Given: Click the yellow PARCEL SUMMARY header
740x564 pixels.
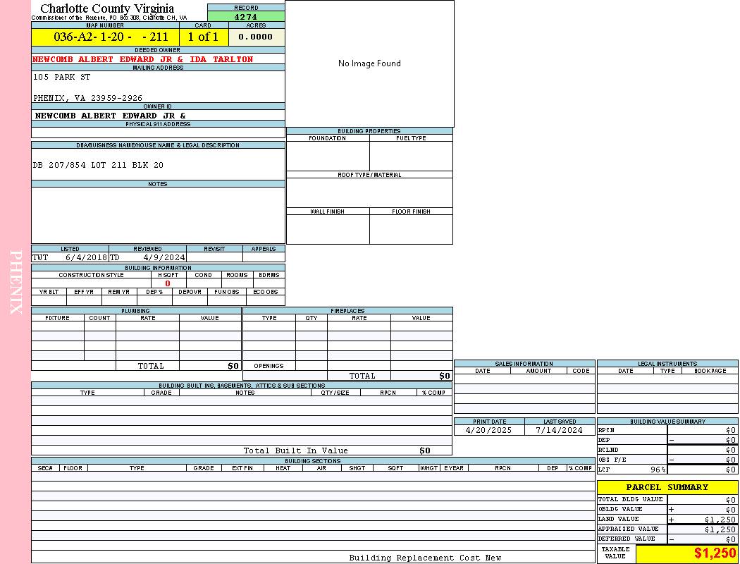Looking at the screenshot, I should tap(667, 487).
